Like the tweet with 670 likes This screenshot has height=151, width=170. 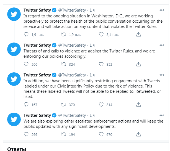(101, 134)
